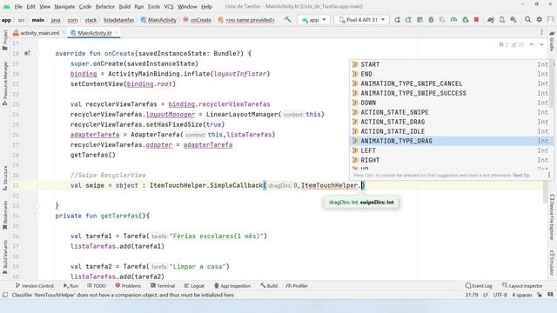Open editor tabs three-dot menu

pos(541,32)
